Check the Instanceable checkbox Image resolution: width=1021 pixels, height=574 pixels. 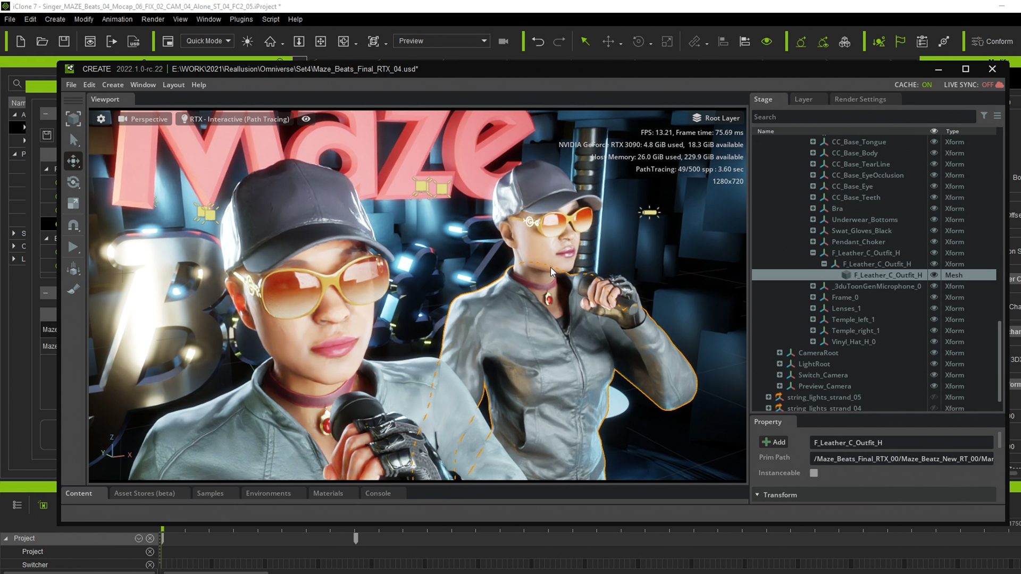(x=814, y=473)
